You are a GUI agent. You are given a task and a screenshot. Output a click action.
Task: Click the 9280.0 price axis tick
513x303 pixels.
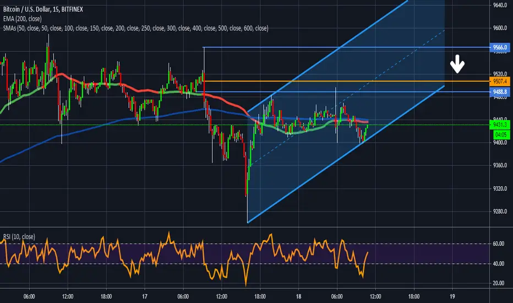[x=500, y=212]
